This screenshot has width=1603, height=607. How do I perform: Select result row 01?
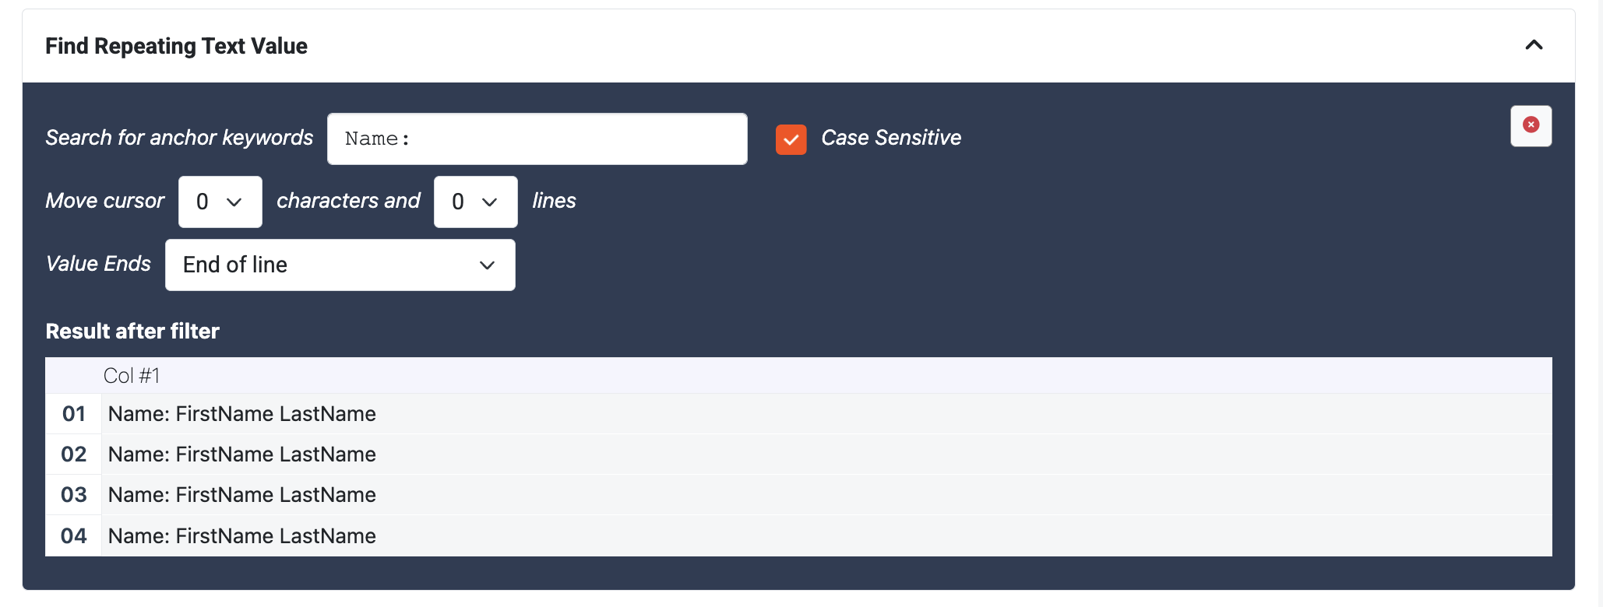(x=241, y=414)
